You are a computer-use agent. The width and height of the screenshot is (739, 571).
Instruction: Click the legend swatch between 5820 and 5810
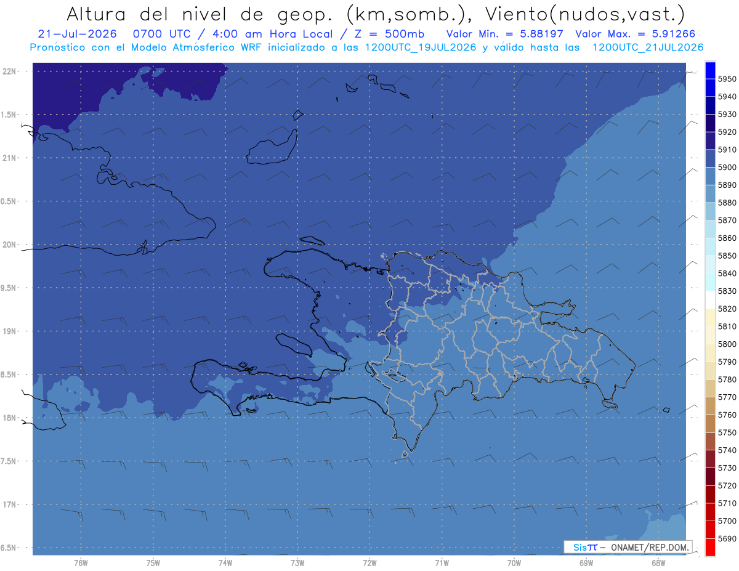(x=710, y=317)
